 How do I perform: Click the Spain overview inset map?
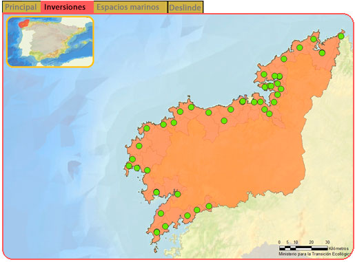coord(50,42)
